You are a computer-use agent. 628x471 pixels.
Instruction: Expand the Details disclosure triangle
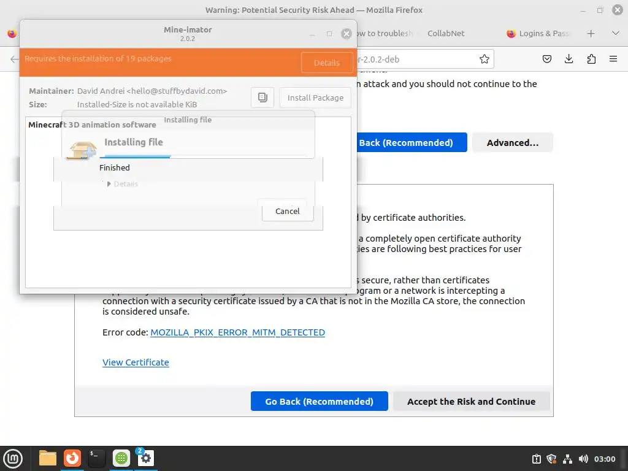[109, 184]
